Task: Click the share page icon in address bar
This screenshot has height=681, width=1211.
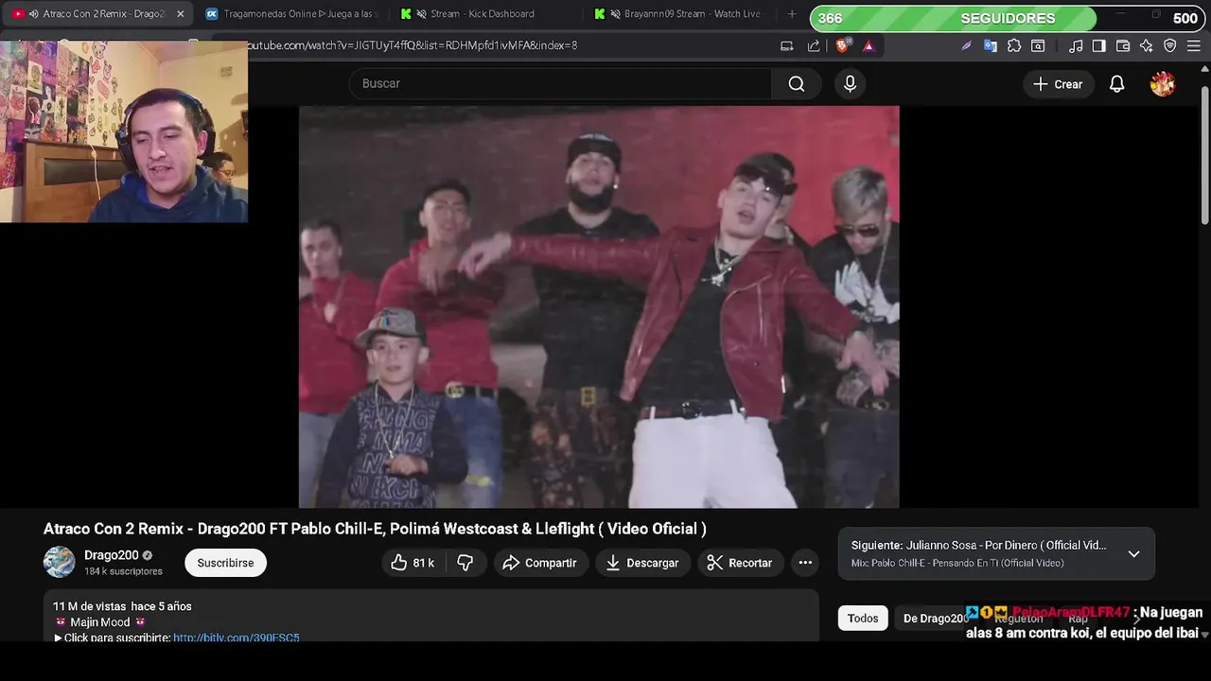Action: click(x=814, y=45)
